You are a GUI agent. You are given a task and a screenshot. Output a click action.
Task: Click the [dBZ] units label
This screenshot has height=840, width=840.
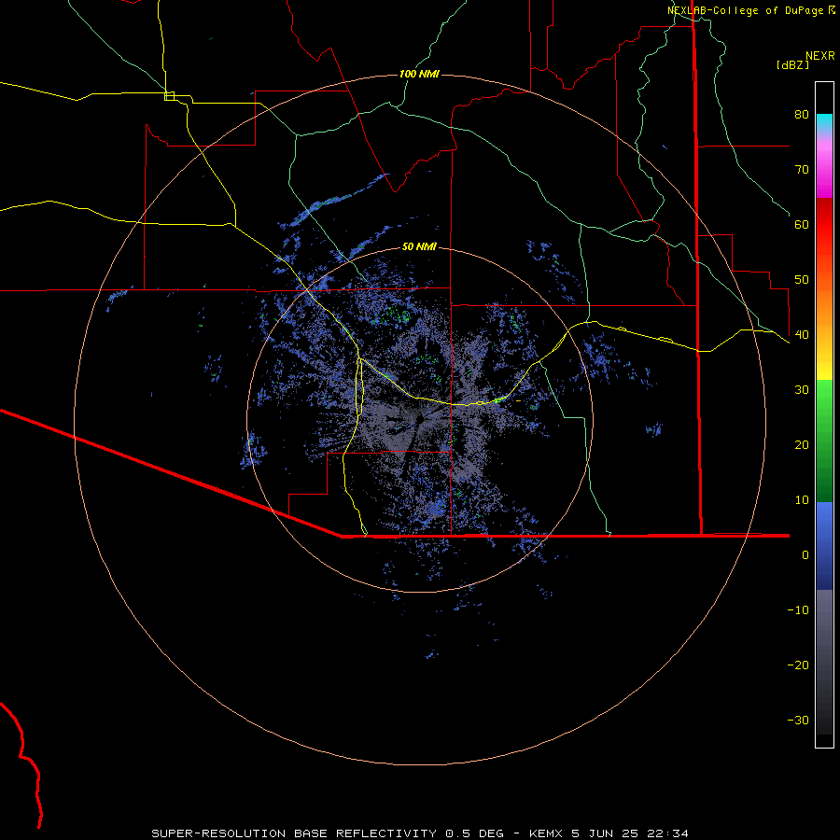(x=792, y=64)
